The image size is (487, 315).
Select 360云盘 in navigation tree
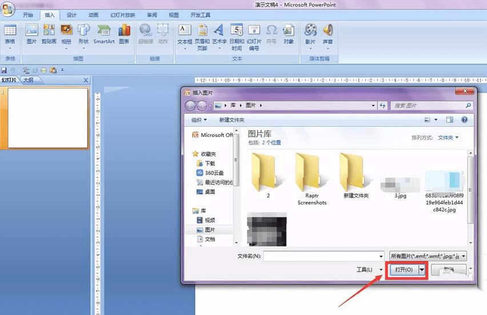coord(210,173)
